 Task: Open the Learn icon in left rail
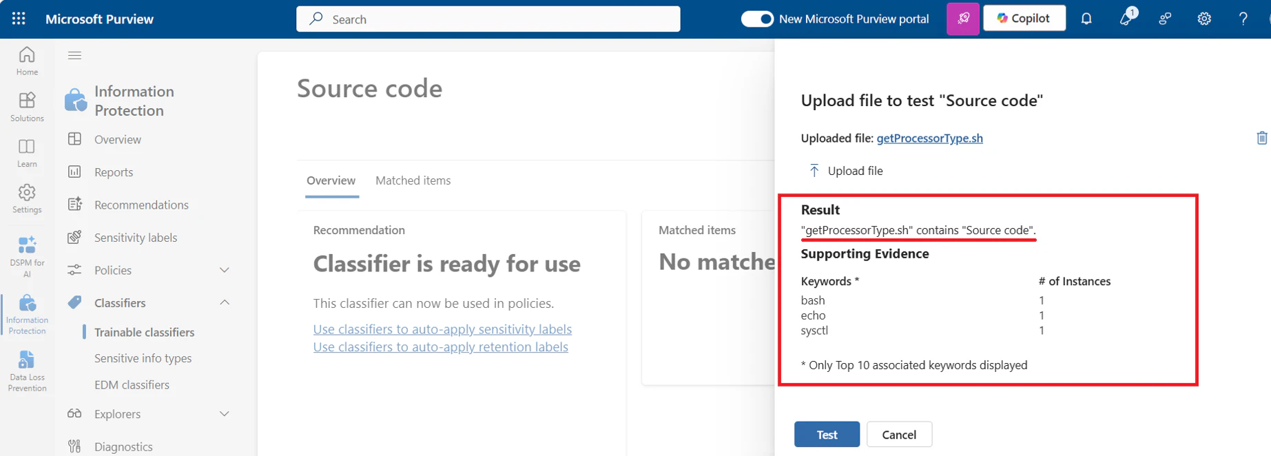point(27,153)
